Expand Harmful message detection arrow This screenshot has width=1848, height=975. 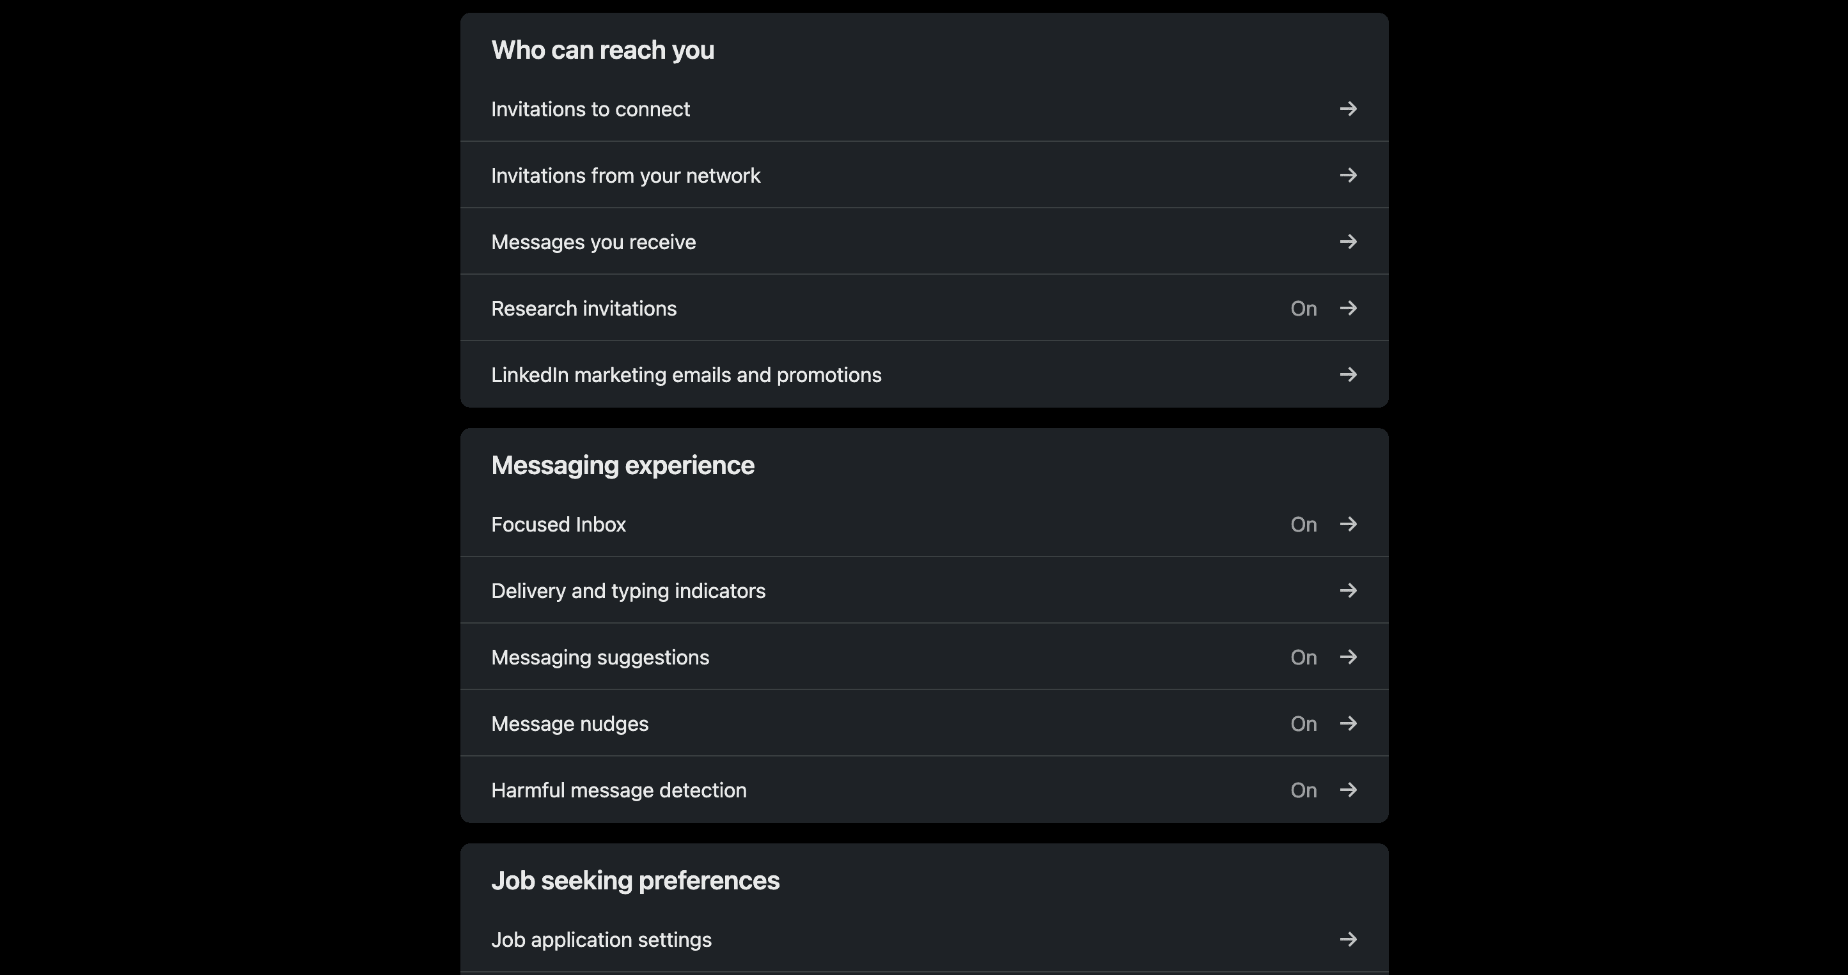click(1348, 790)
